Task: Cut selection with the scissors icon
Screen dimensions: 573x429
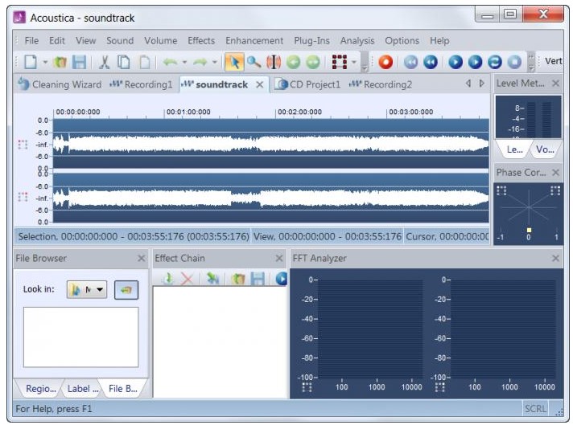Action: coord(105,62)
